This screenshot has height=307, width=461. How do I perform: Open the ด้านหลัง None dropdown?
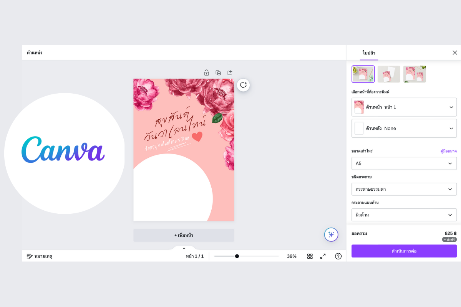pyautogui.click(x=404, y=128)
